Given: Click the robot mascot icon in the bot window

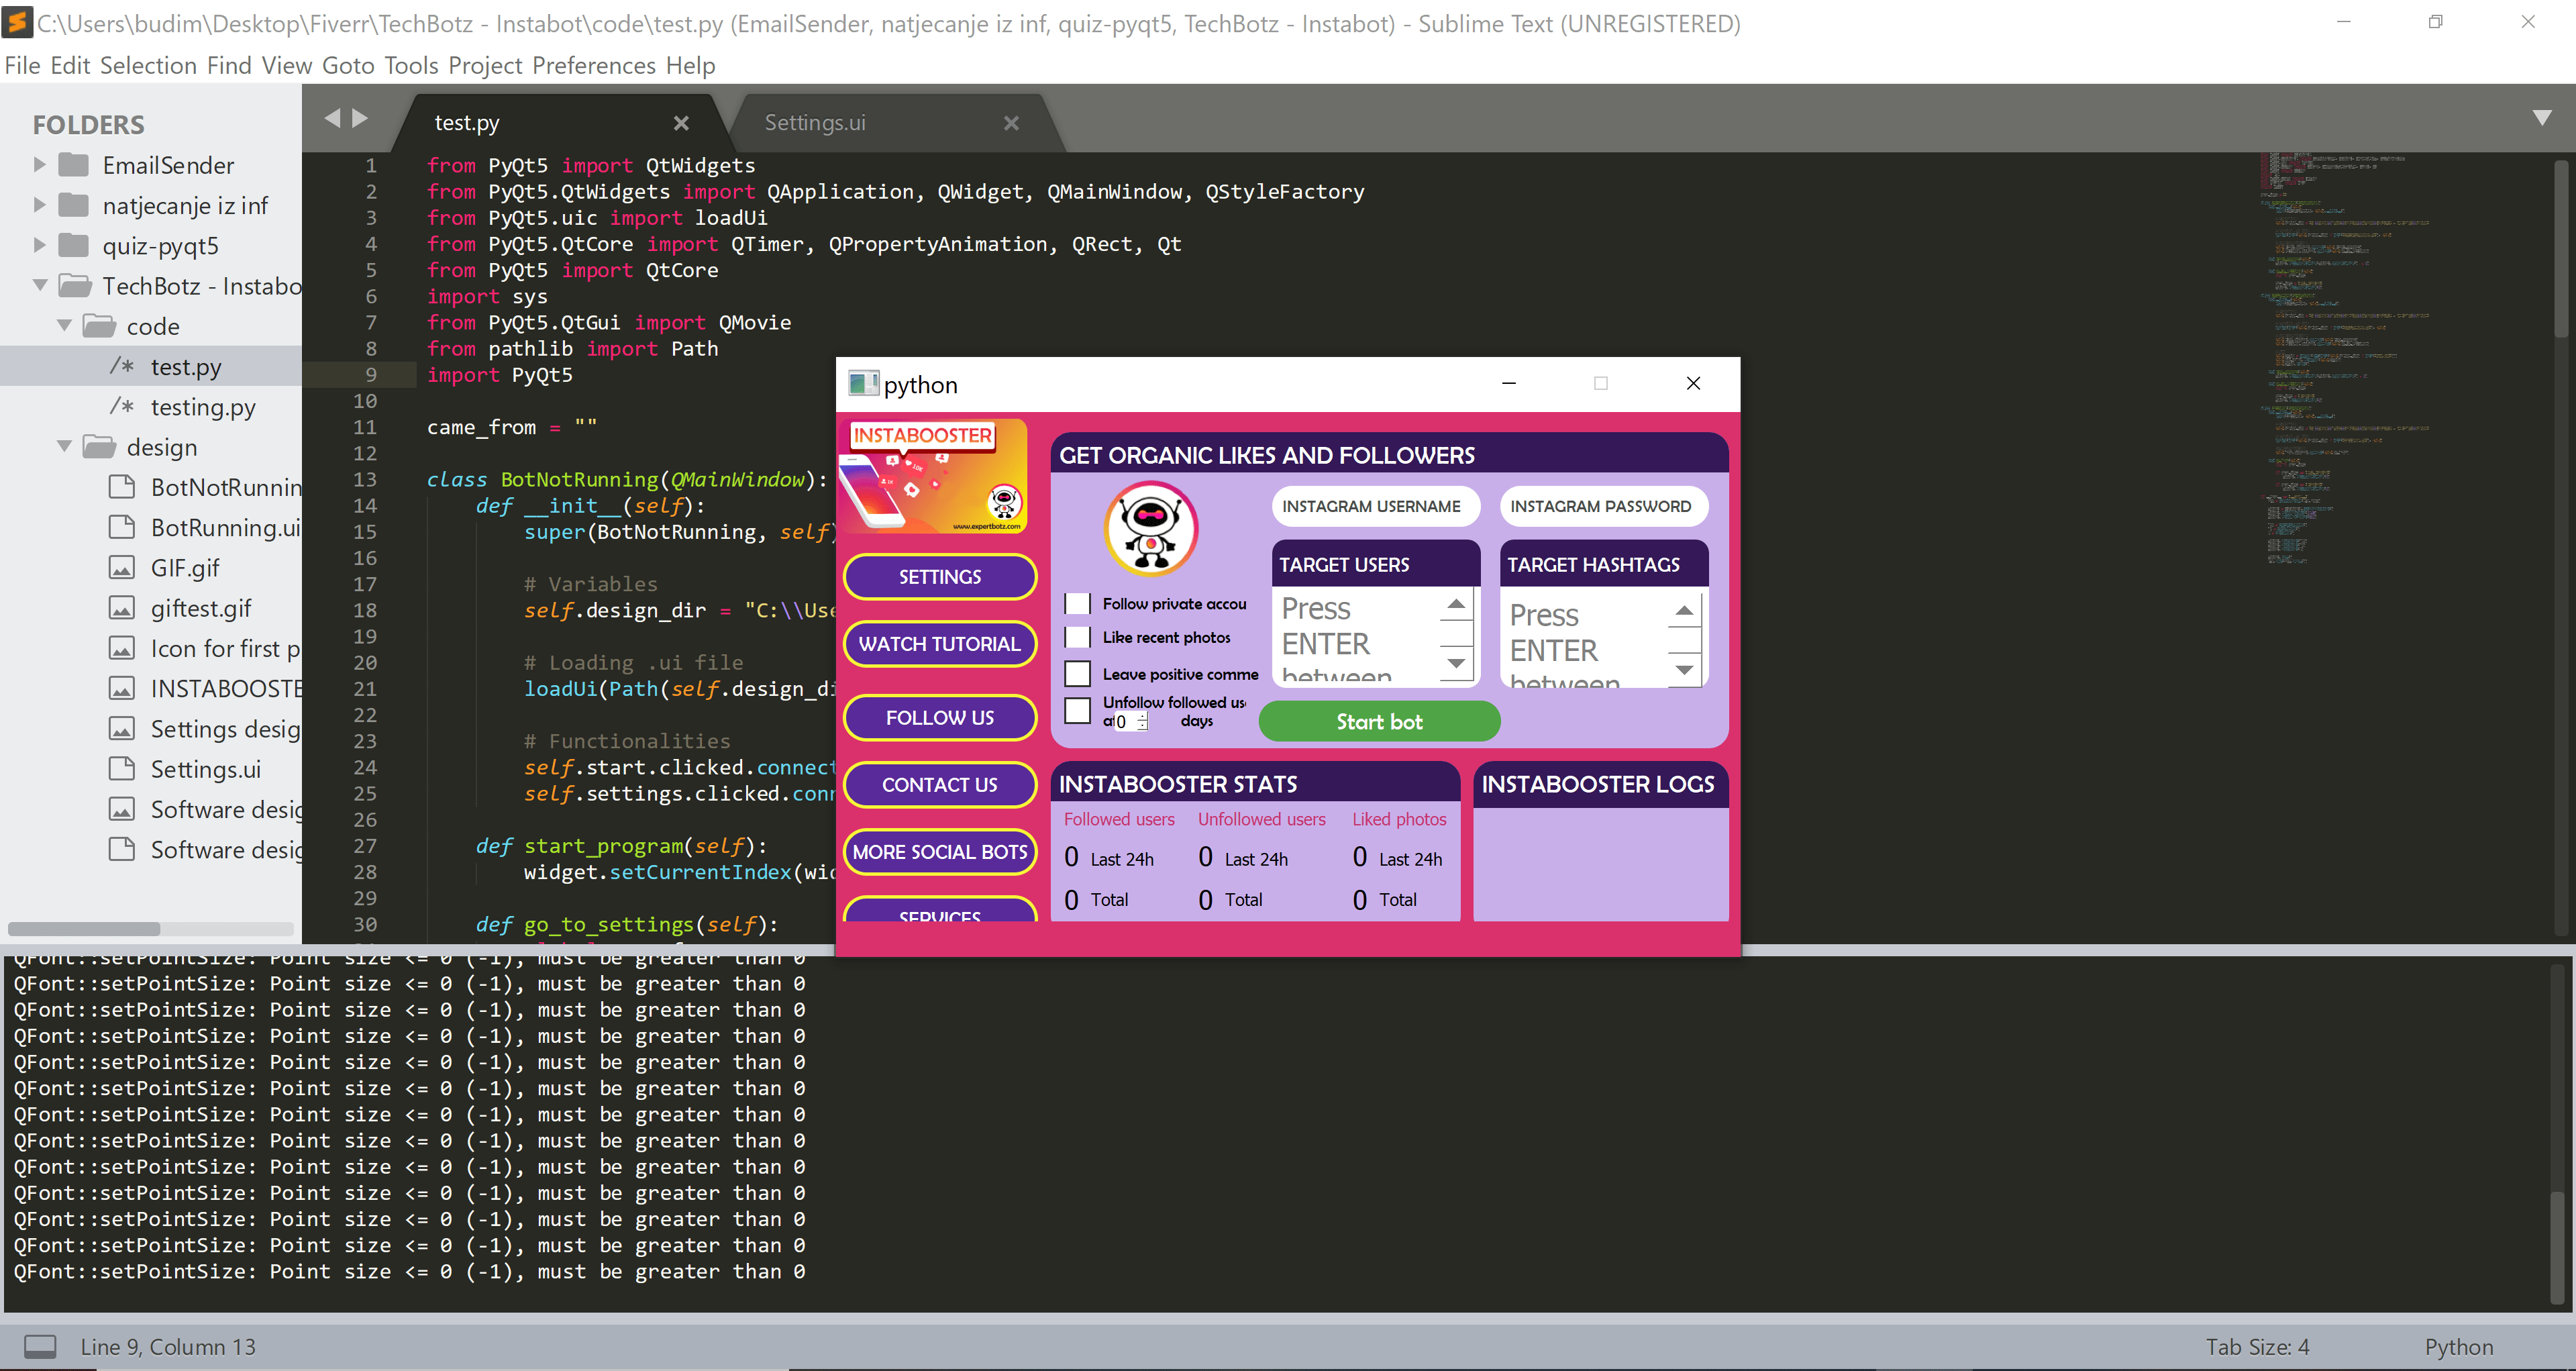Looking at the screenshot, I should pos(1151,528).
